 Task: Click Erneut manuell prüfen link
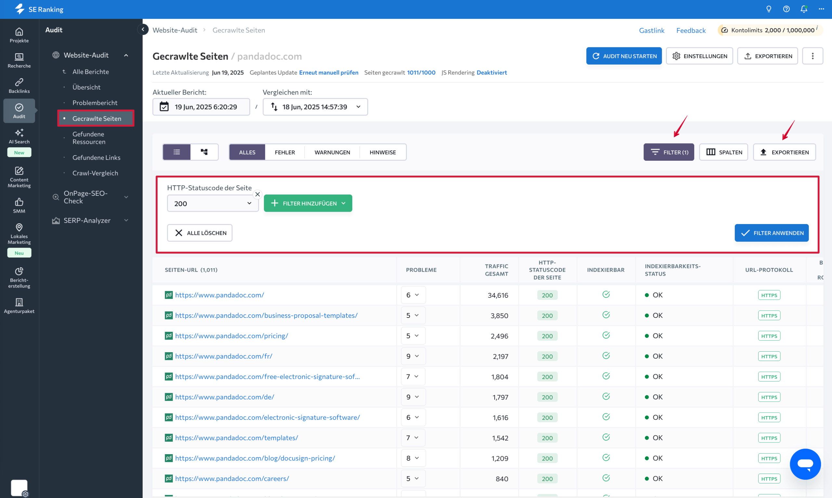tap(329, 72)
